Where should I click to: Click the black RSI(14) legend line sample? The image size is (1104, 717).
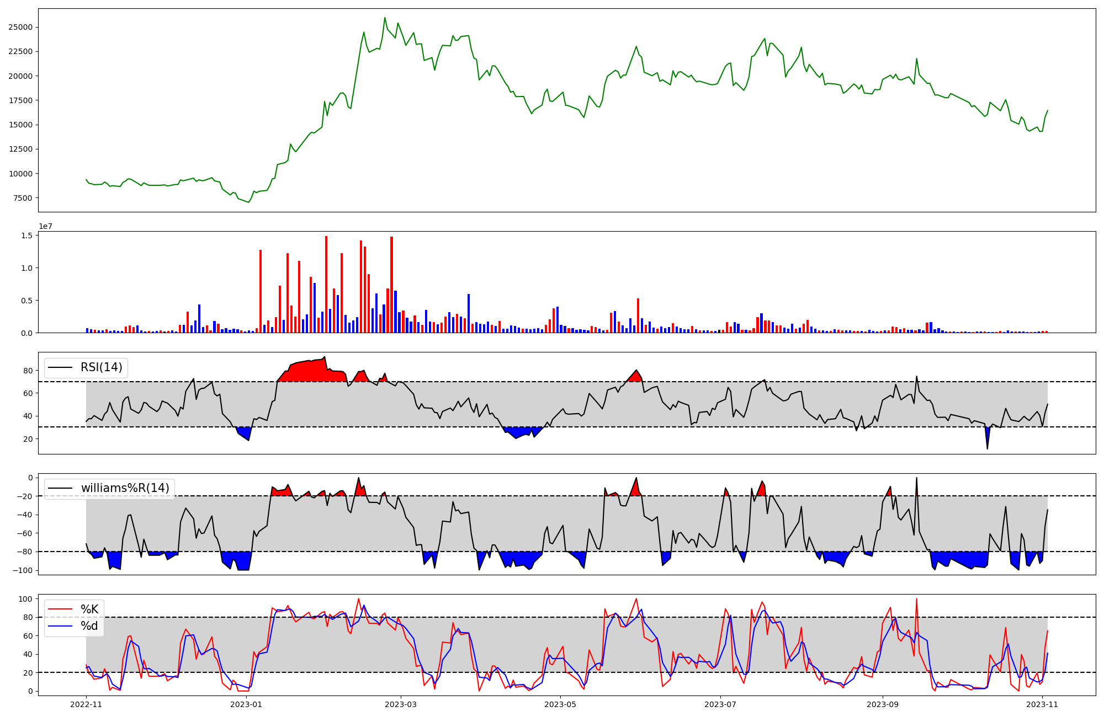pyautogui.click(x=61, y=367)
